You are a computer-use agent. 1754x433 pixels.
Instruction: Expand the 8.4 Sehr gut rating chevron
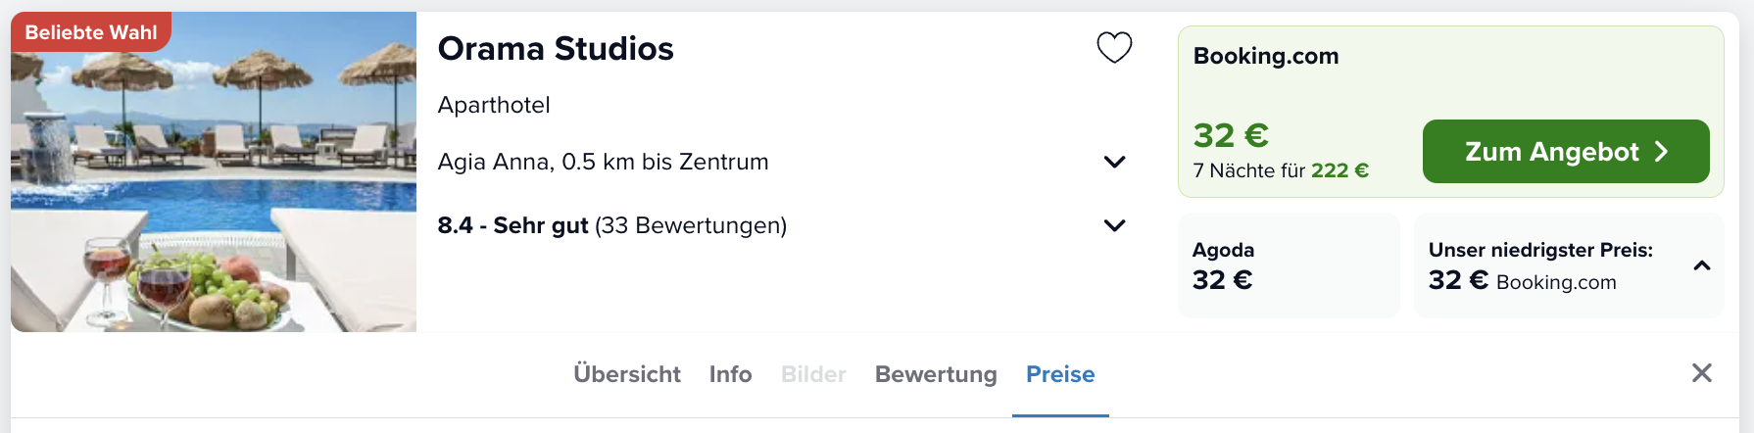pyautogui.click(x=1114, y=225)
